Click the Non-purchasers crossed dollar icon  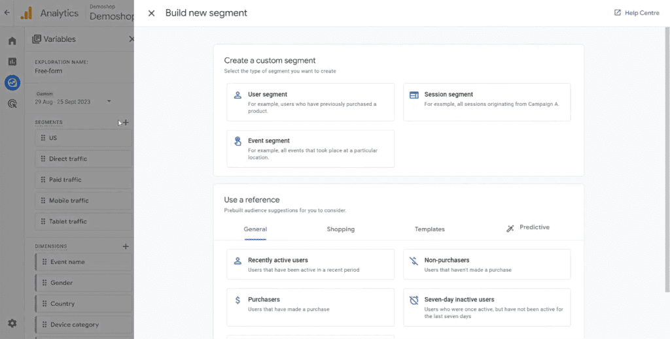(x=414, y=261)
